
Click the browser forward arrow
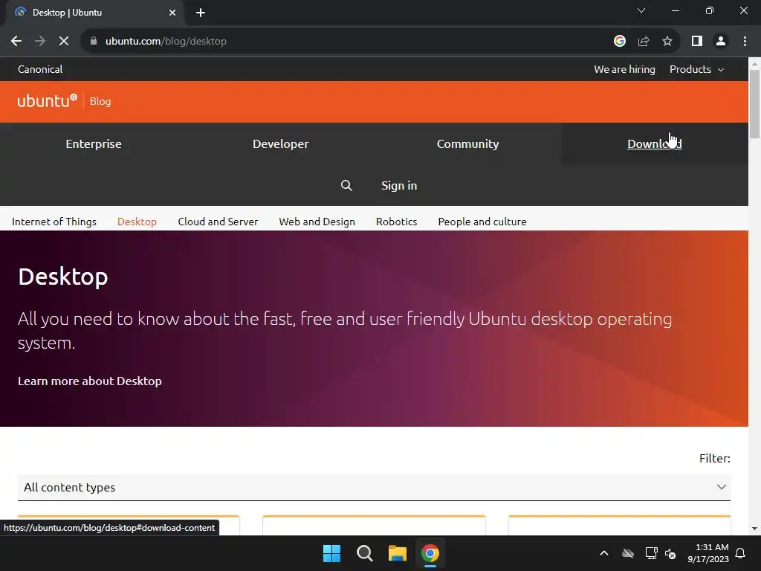tap(40, 42)
